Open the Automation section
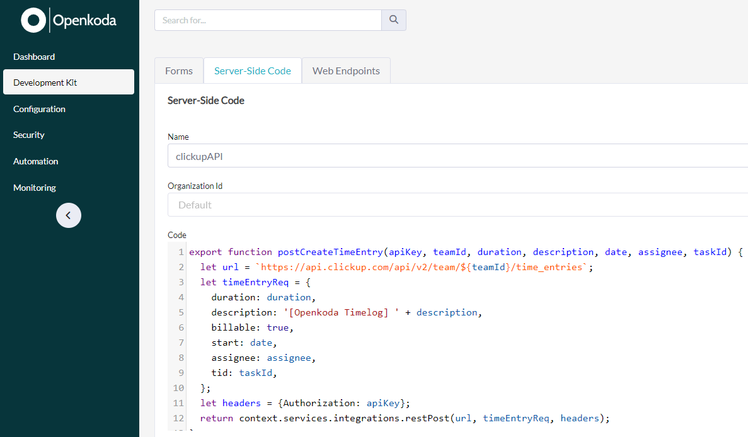 (35, 161)
